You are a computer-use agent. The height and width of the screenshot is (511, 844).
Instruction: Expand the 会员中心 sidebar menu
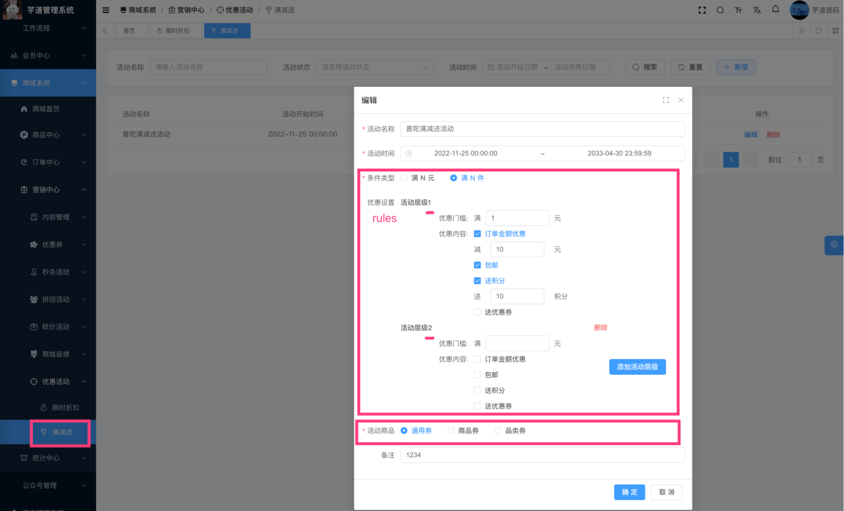coord(48,55)
